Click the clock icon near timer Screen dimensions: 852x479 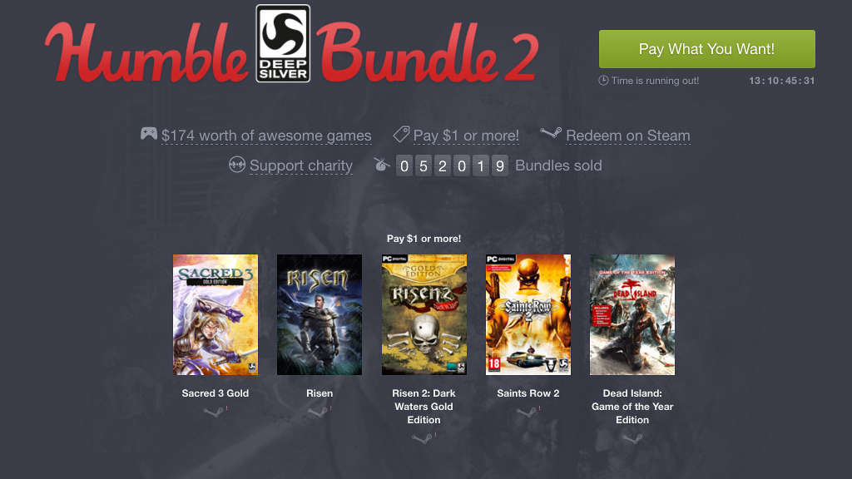click(603, 81)
